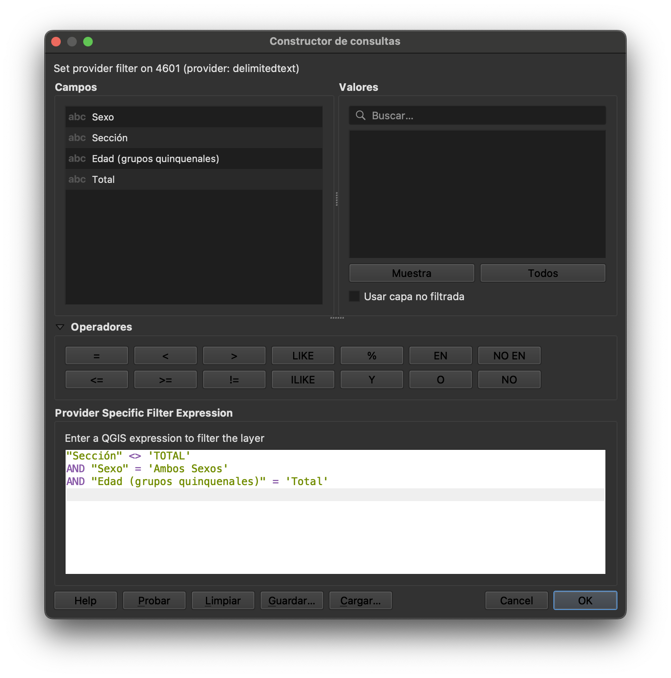Click the 'Ambos Sexos' text in expression
Image resolution: width=671 pixels, height=678 pixels.
coord(188,469)
